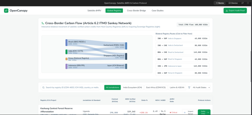Viewport: 252px width, 115px height.
Task: Filter by KEN → SGP route
Action: 182,73
